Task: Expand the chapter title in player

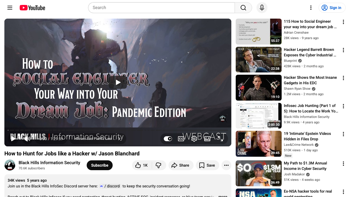Action: click(97, 139)
